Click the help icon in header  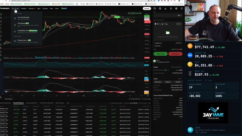click(181, 8)
